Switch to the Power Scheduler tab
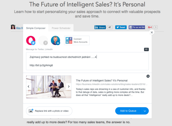 click(61, 28)
